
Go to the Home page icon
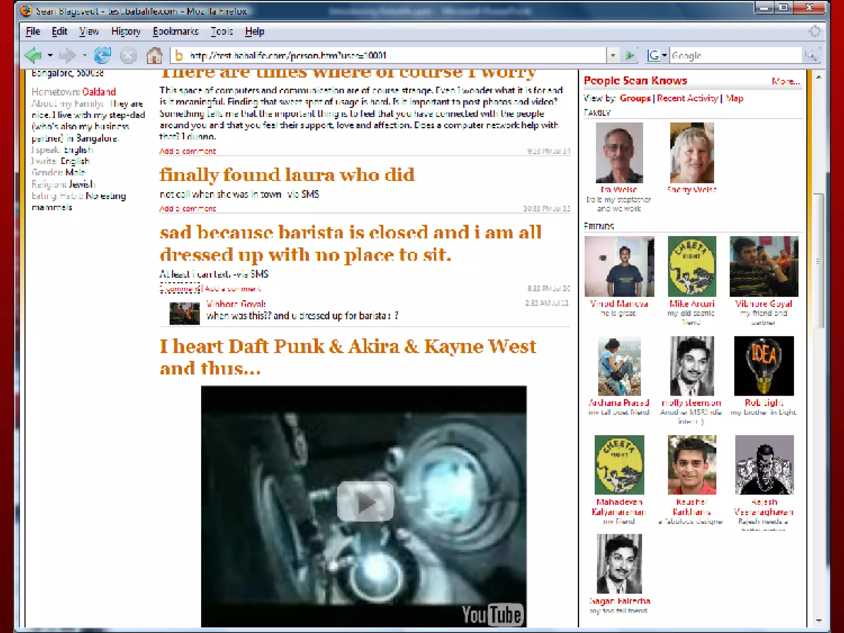tap(155, 55)
